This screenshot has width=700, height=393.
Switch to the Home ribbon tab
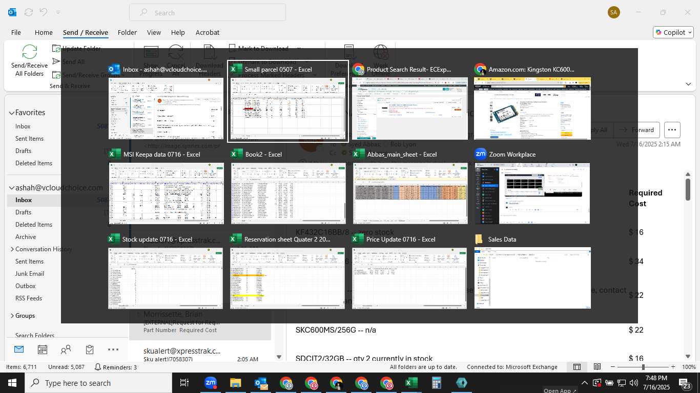[x=44, y=32]
